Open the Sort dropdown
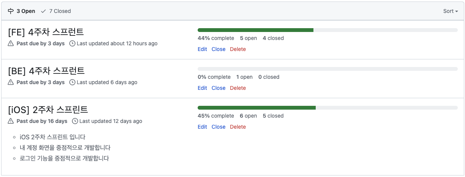Image resolution: width=465 pixels, height=177 pixels. point(451,11)
